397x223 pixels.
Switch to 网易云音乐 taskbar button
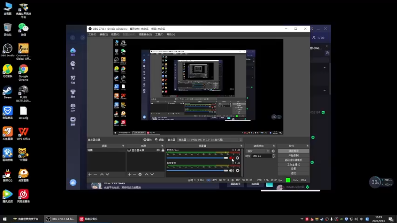tap(93, 219)
